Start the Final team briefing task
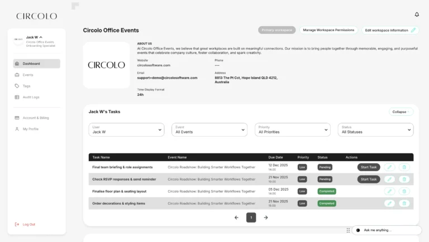The image size is (429, 242). pos(368,167)
